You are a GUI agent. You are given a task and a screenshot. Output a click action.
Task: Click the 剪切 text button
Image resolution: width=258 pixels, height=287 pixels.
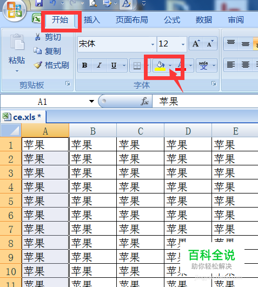(x=53, y=37)
